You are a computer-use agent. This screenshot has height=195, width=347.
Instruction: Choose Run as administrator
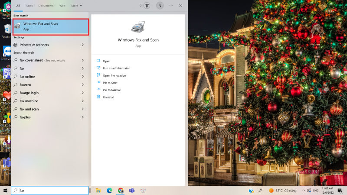116,68
